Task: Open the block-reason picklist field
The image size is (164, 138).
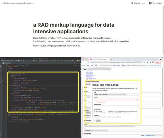Action: tap(116, 107)
